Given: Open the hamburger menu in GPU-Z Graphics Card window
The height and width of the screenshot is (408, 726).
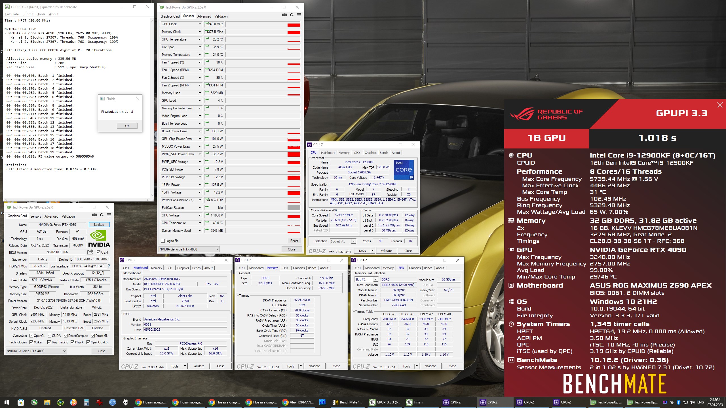Looking at the screenshot, I should point(109,215).
